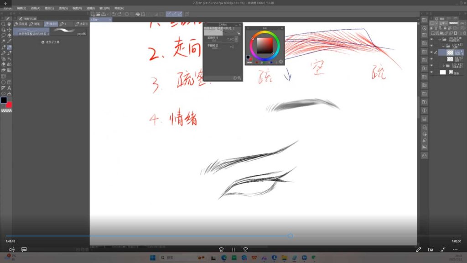
Task: Open the 编辑(E) menu
Action: coord(21,8)
